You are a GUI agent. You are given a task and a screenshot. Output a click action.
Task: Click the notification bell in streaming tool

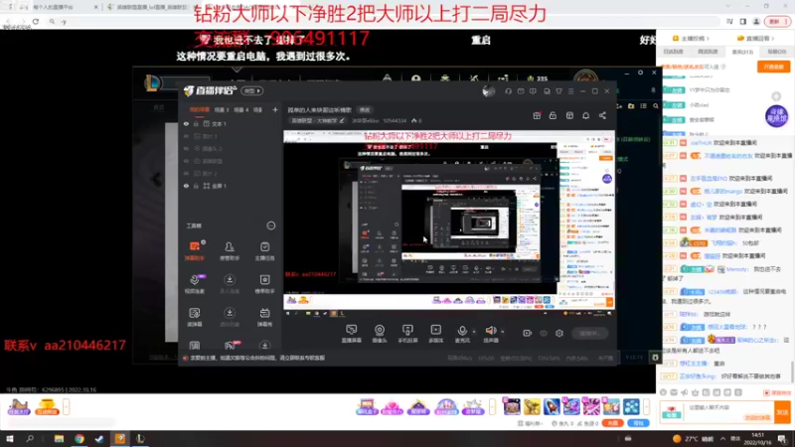585,115
